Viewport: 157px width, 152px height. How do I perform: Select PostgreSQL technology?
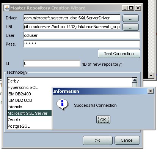[30, 126]
